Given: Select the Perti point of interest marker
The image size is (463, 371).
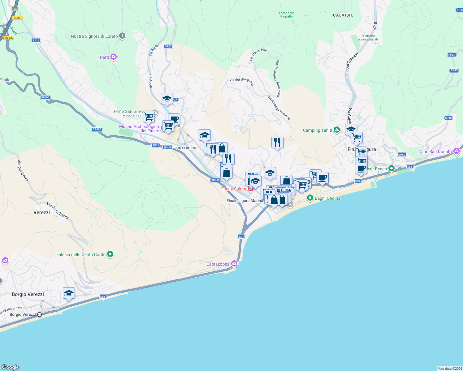Looking at the screenshot, I should tap(113, 57).
